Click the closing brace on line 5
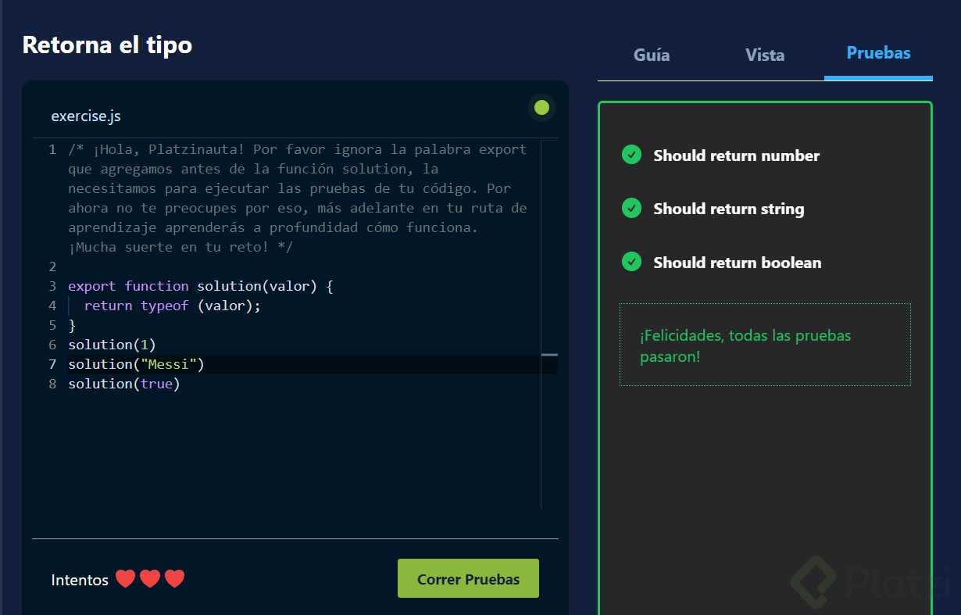This screenshot has height=615, width=961. click(x=72, y=325)
